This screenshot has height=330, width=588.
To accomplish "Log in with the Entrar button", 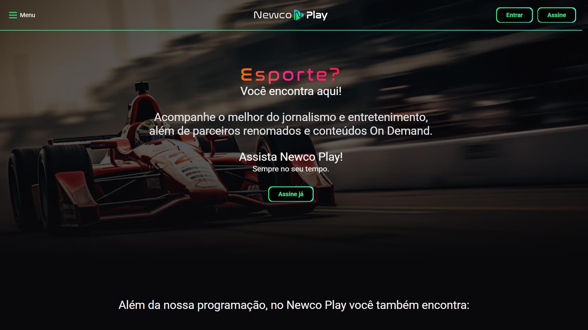I will pyautogui.click(x=514, y=15).
